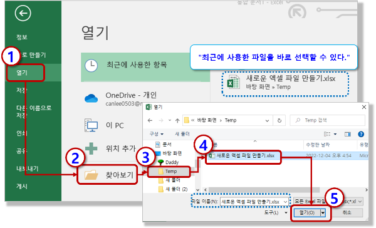Choose 위치 추가 option

121,148
